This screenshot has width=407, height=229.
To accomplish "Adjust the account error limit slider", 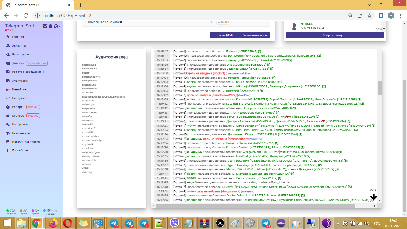I will (x=211, y=22).
